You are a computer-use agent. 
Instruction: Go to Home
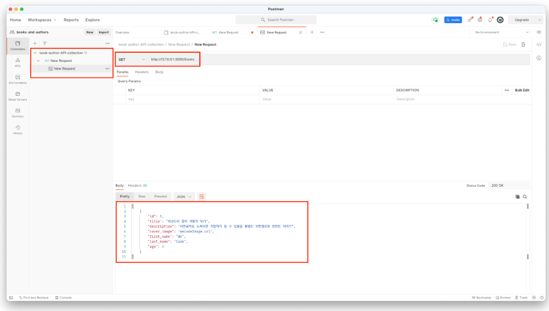(x=16, y=20)
